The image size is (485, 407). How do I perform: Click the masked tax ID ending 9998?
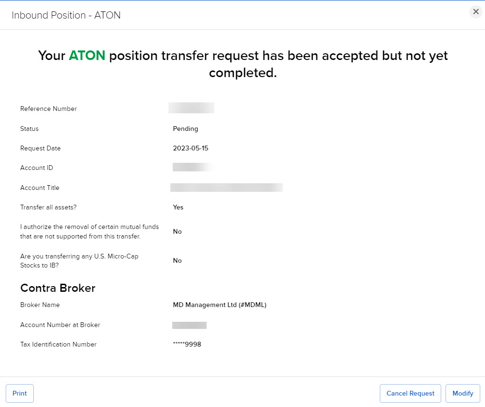(x=187, y=344)
